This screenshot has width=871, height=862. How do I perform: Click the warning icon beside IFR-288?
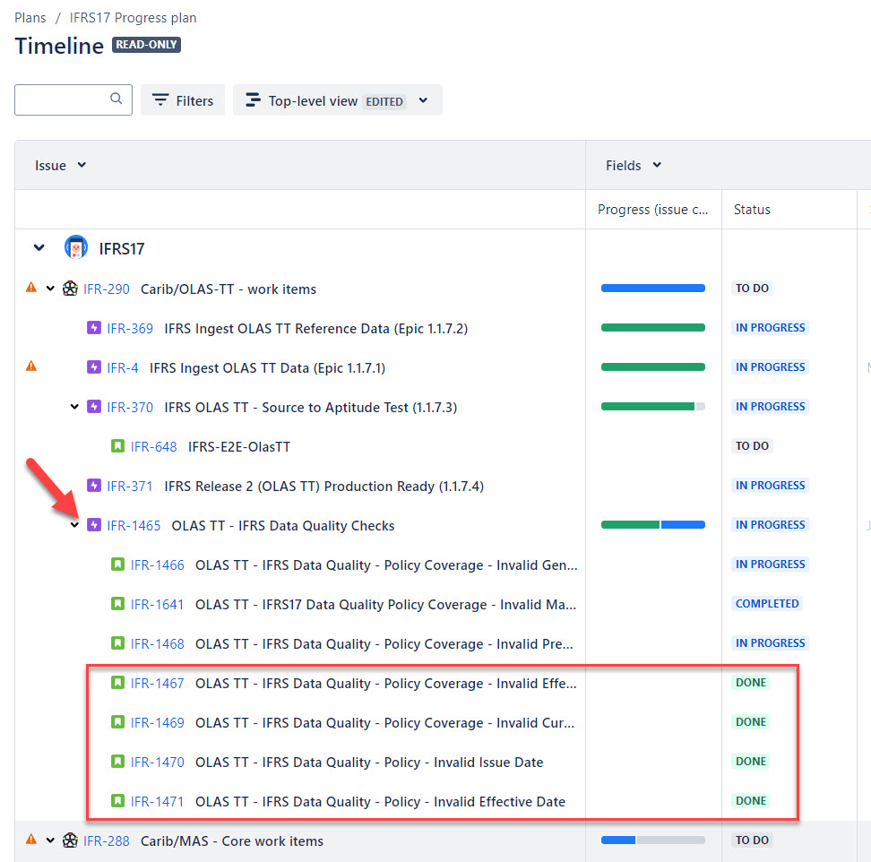[x=31, y=840]
